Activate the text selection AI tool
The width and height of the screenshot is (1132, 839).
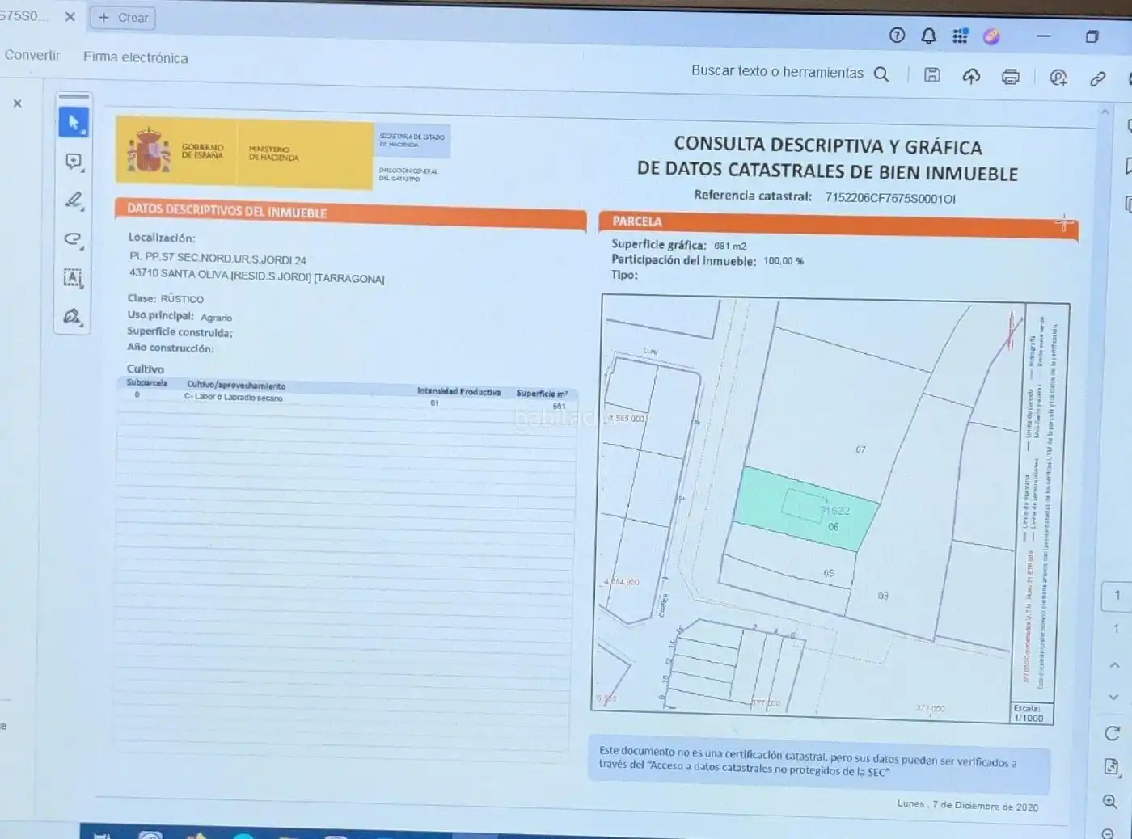(74, 278)
